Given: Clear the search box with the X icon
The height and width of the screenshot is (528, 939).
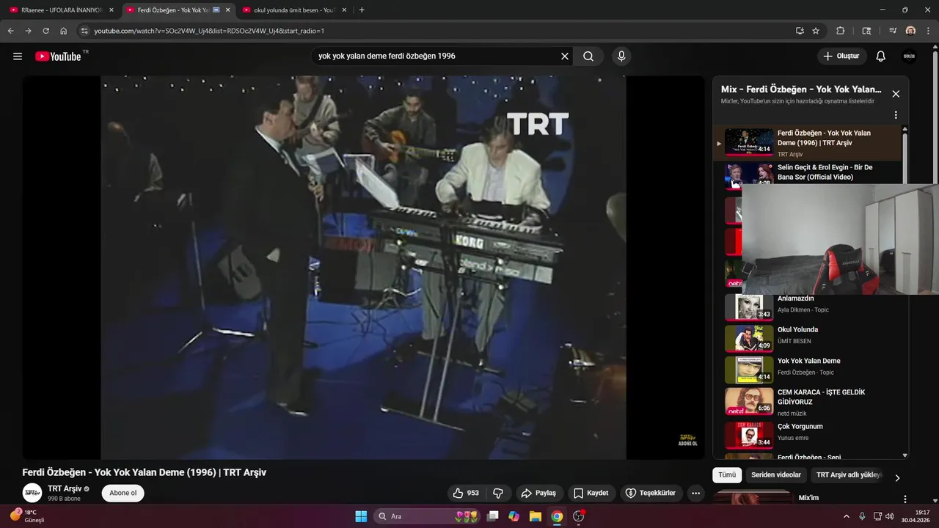Looking at the screenshot, I should (565, 56).
